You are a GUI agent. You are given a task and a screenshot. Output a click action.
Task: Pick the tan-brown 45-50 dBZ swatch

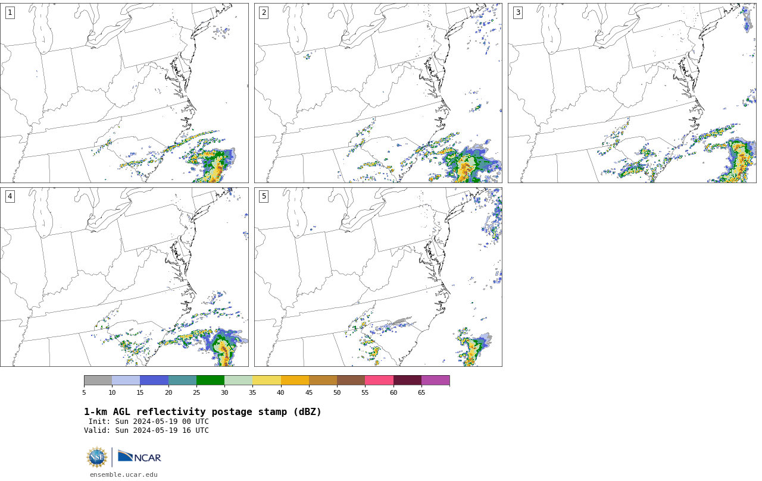(x=323, y=381)
